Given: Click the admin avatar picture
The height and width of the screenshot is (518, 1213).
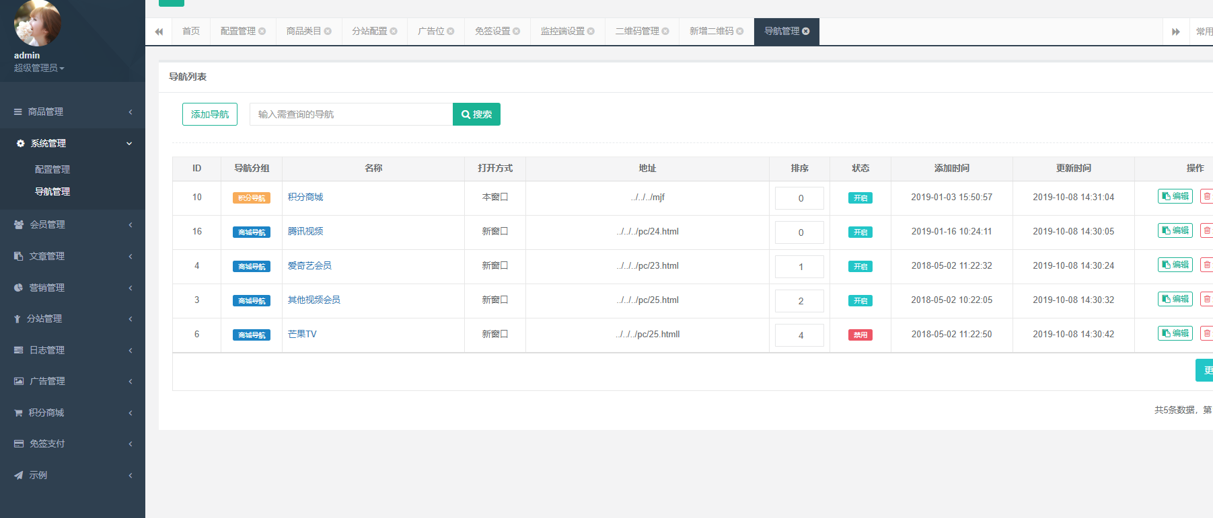Looking at the screenshot, I should pos(37,24).
